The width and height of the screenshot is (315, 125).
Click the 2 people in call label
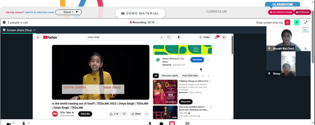coord(18,22)
